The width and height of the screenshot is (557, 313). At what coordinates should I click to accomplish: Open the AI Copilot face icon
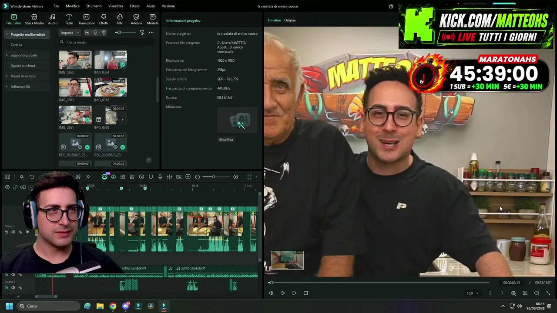pyautogui.click(x=104, y=177)
